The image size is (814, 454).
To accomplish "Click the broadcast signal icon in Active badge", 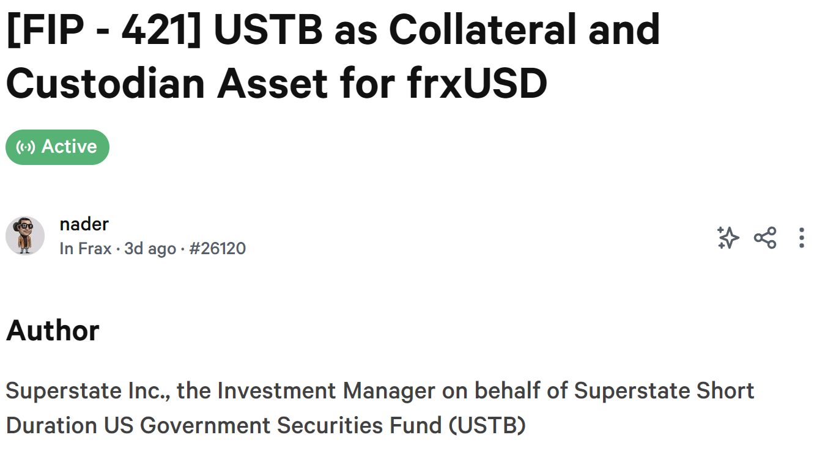I will click(26, 147).
